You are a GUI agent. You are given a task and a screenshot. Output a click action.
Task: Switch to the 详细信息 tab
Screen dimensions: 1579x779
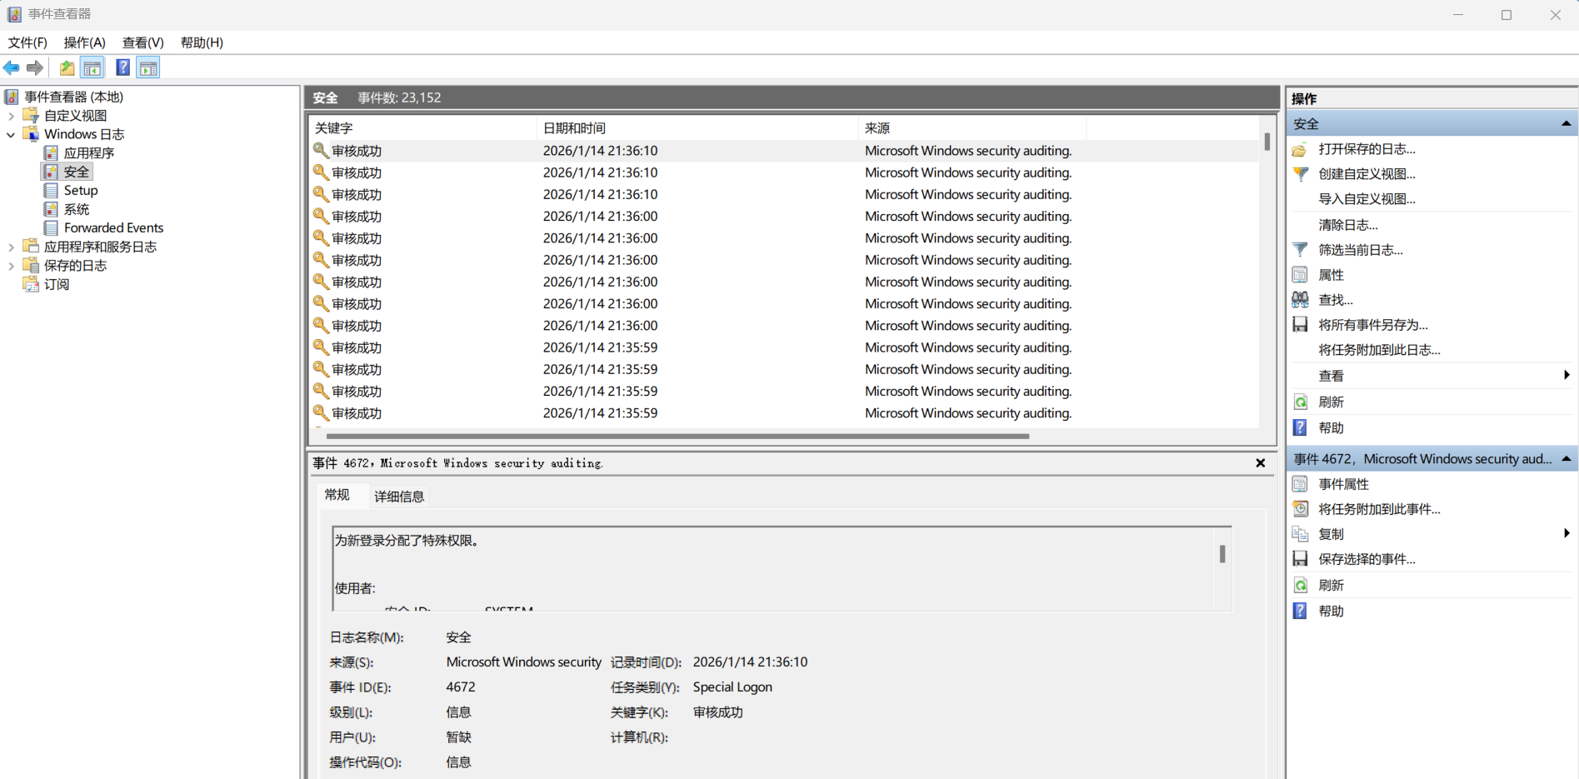tap(399, 497)
